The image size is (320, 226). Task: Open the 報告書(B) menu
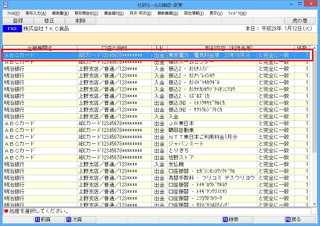(61, 13)
